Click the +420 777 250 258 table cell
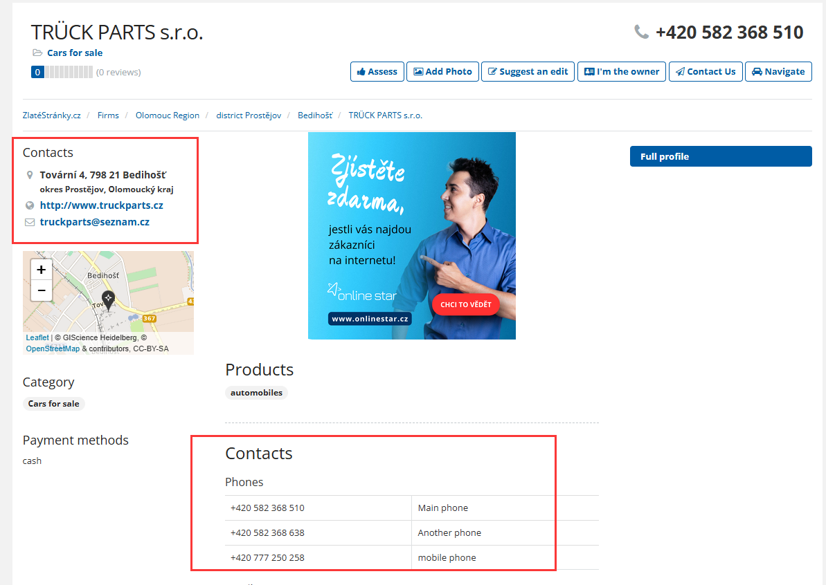Viewport: 826px width, 585px height. [x=318, y=557]
